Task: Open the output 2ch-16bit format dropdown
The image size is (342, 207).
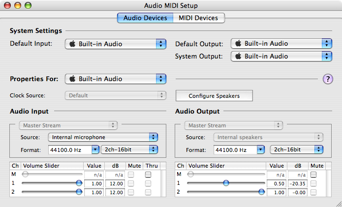Action: point(297,149)
